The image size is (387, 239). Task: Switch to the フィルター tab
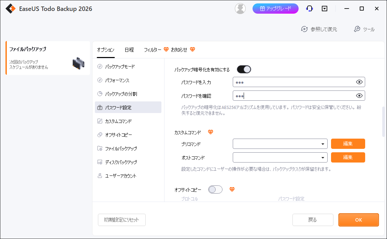(x=153, y=50)
